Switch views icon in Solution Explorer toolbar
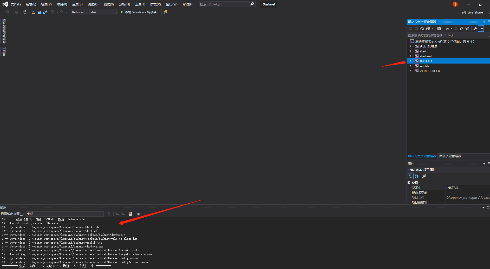Screen dimensions: 490x269 (428, 29)
